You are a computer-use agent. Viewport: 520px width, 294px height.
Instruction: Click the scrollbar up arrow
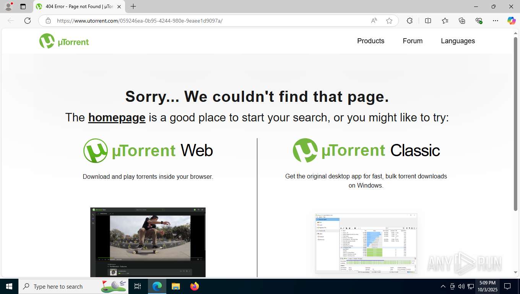point(515,33)
